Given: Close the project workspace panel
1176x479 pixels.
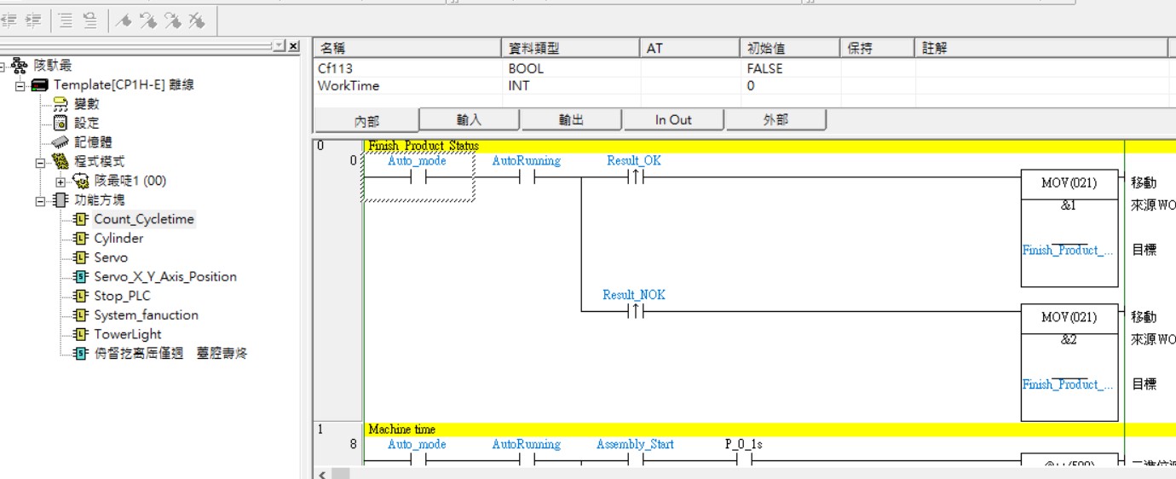Looking at the screenshot, I should tap(293, 46).
